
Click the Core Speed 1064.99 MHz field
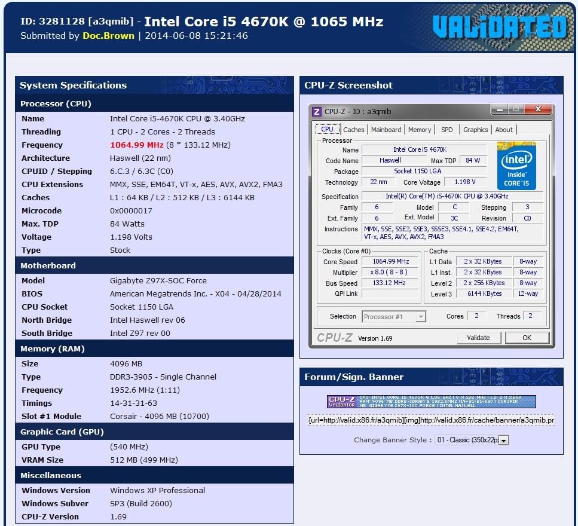coord(391,261)
